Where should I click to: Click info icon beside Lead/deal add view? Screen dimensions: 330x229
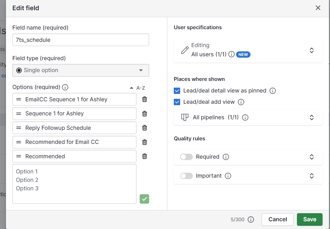point(241,102)
